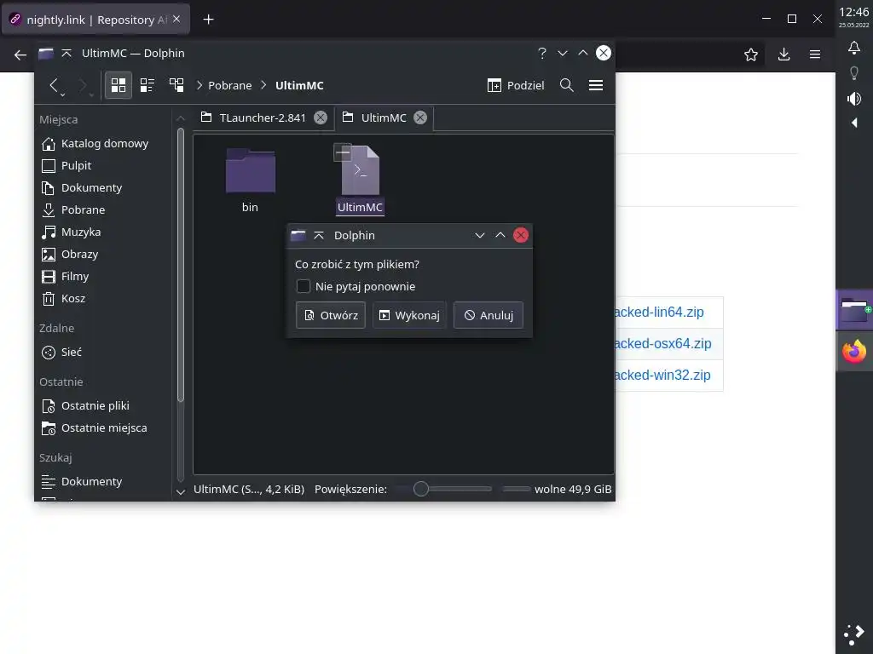Switch Dolphin to details tree view

(176, 85)
